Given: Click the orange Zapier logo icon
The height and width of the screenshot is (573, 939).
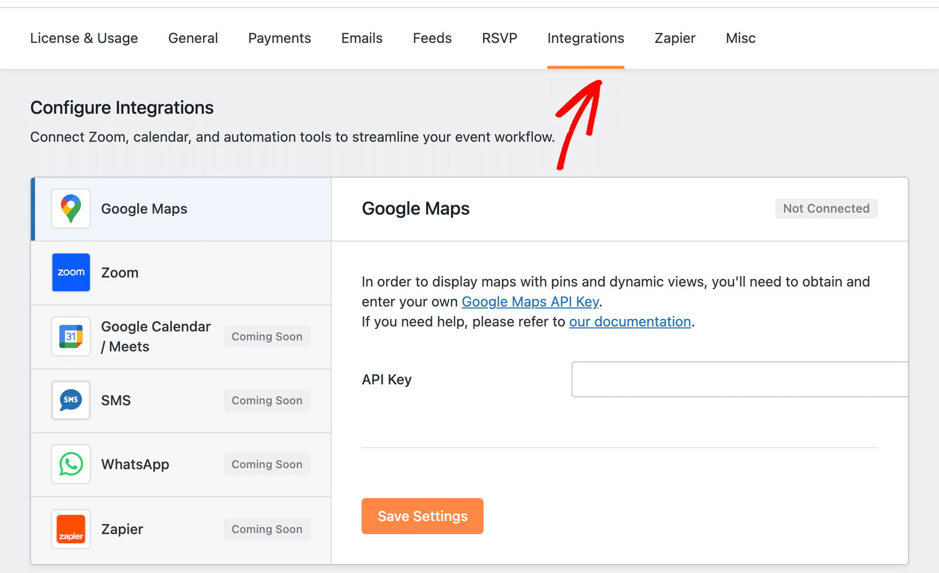Looking at the screenshot, I should pyautogui.click(x=71, y=529).
